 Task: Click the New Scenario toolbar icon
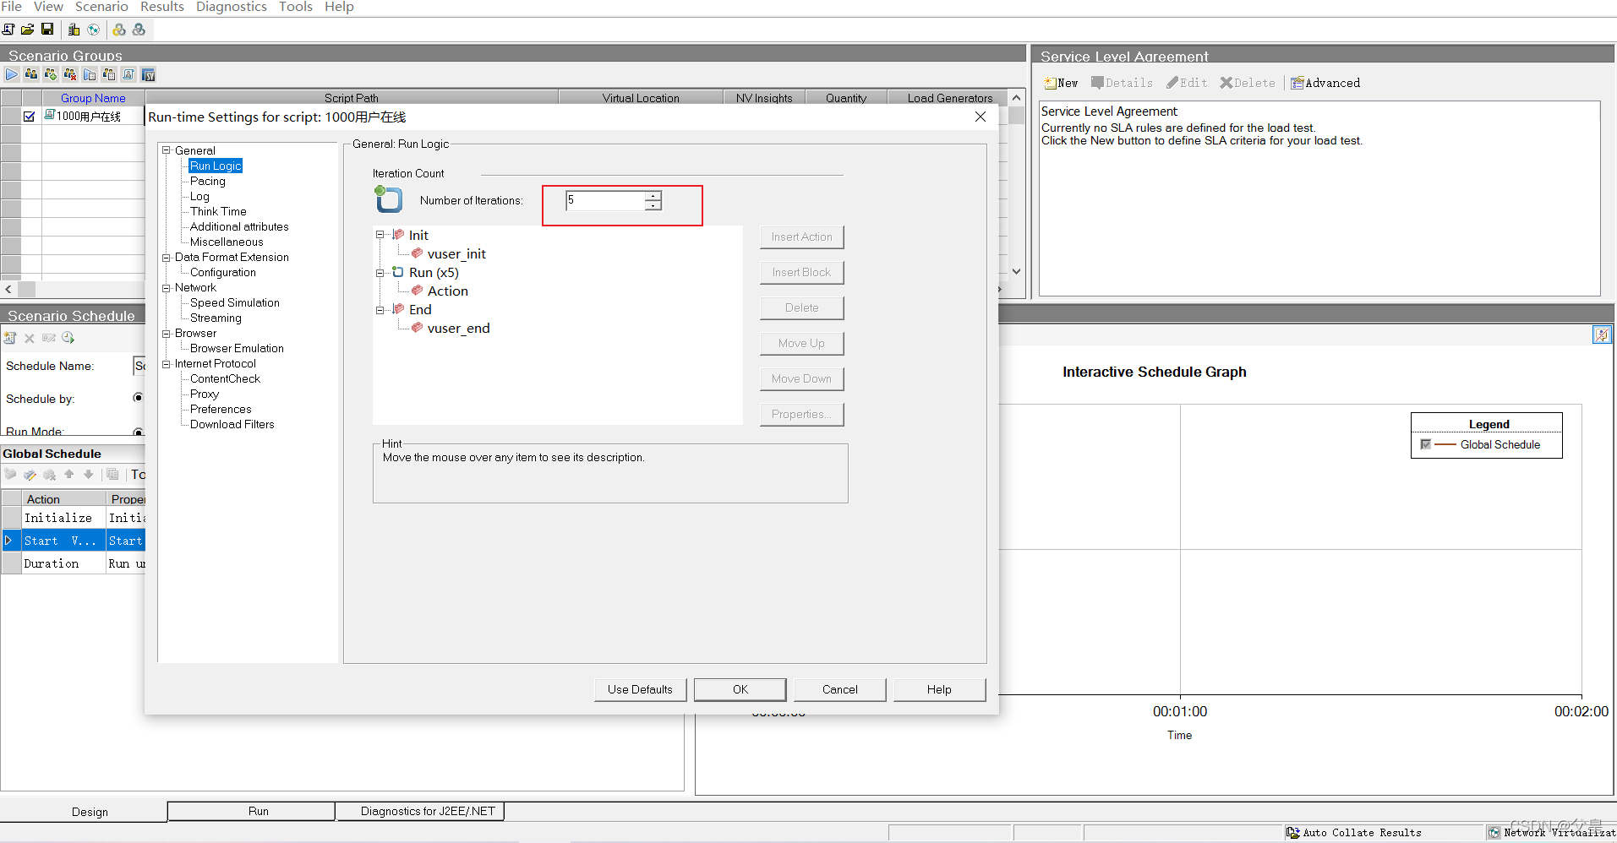coord(8,30)
